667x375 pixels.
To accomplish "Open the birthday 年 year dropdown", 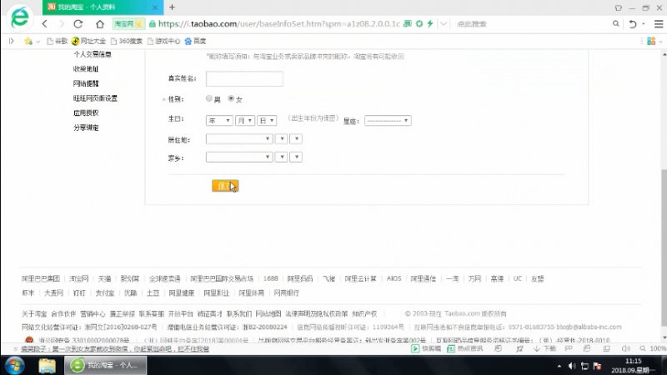I will click(219, 121).
